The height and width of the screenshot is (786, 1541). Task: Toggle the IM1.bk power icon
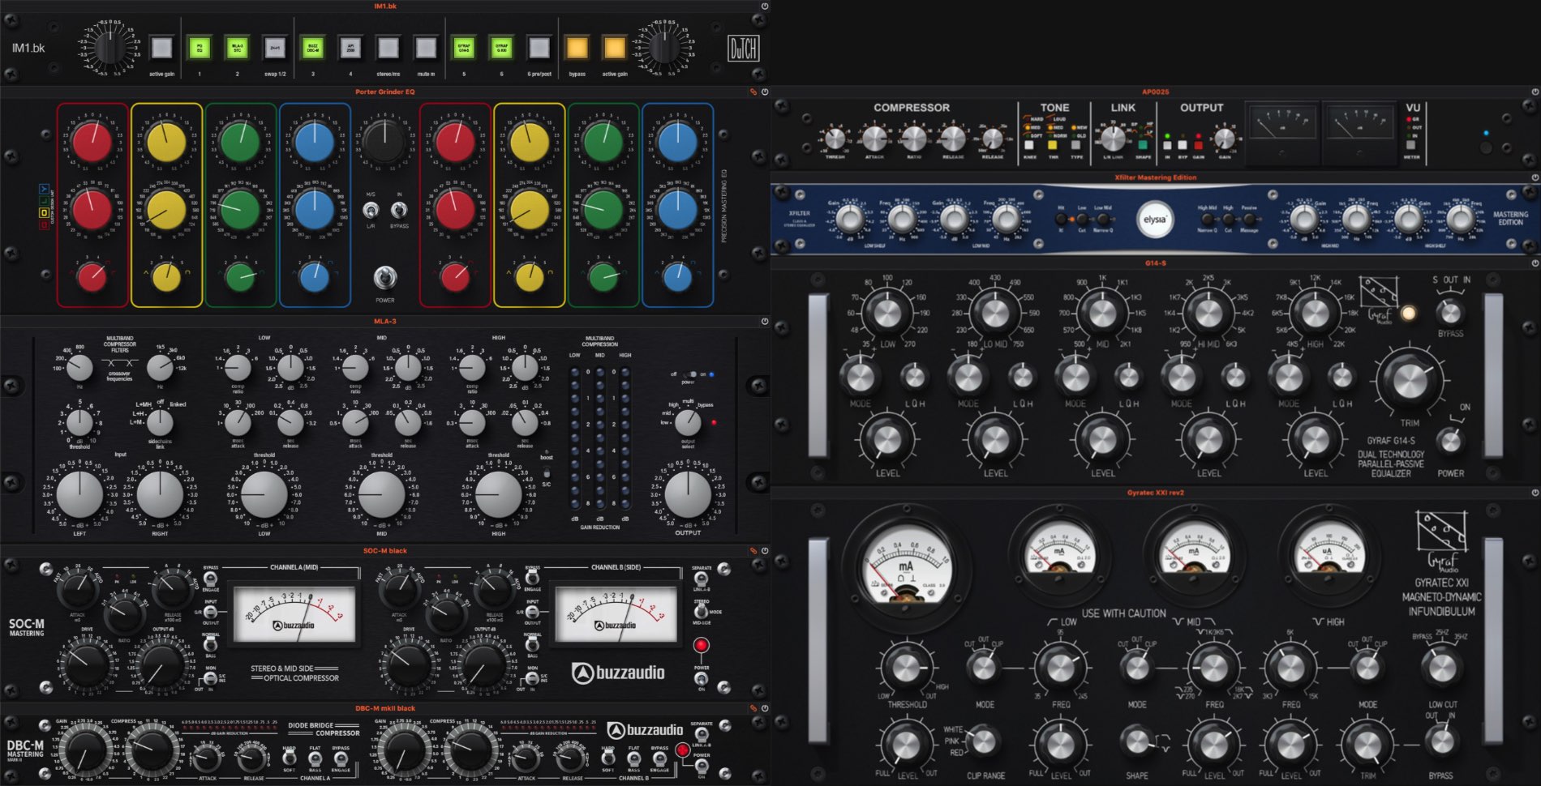point(764,6)
